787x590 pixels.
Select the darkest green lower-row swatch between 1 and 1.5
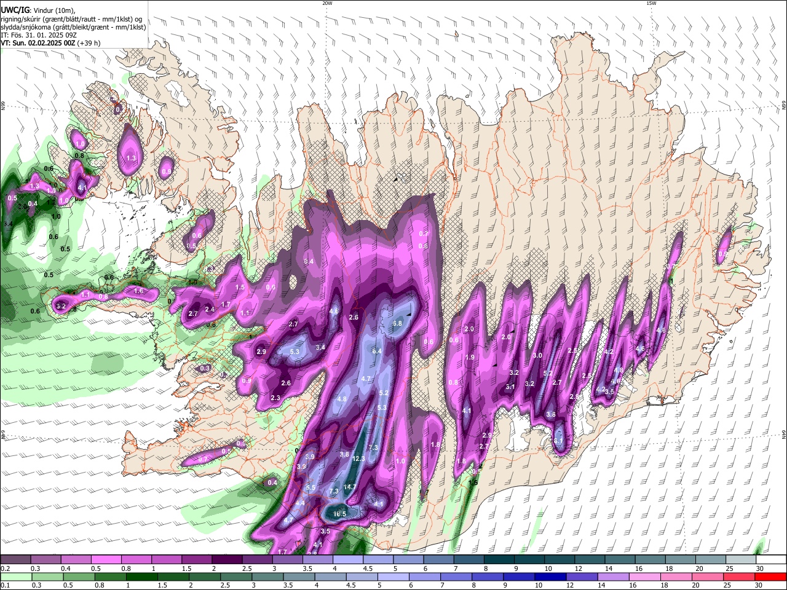(142, 576)
